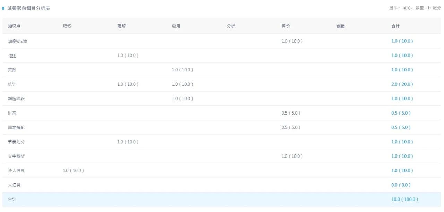444x212 pixels.
Task: Select the 记忆 column header
Action: 67,26
